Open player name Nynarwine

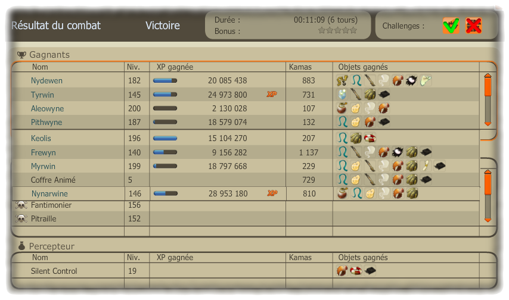(x=49, y=193)
